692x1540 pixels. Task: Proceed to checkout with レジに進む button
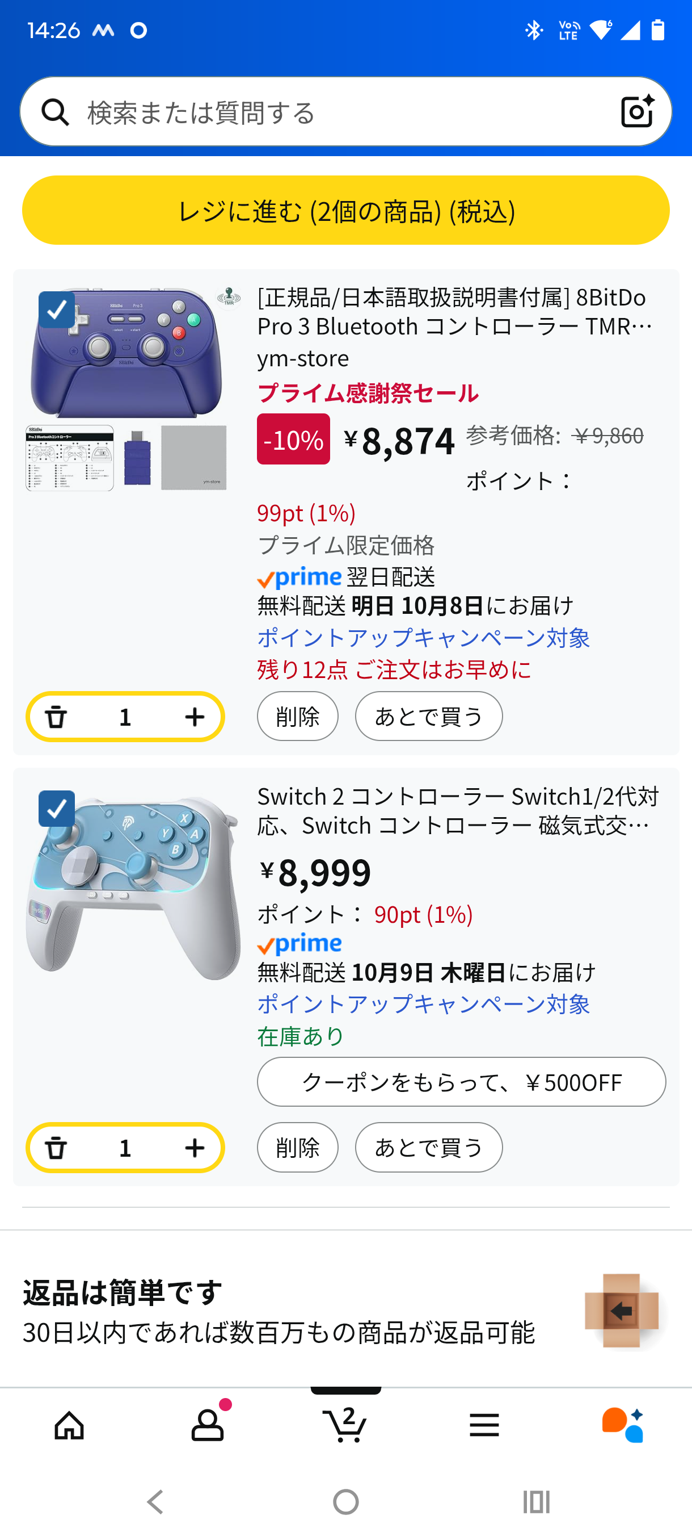point(345,210)
